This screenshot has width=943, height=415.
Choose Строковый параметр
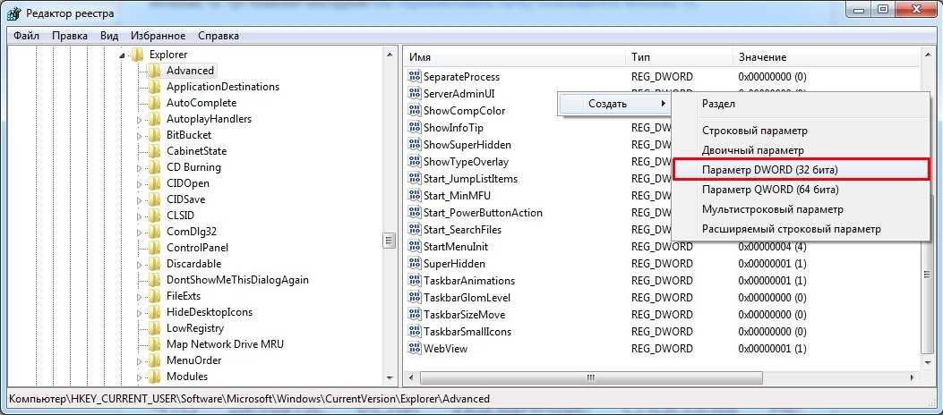click(801, 131)
